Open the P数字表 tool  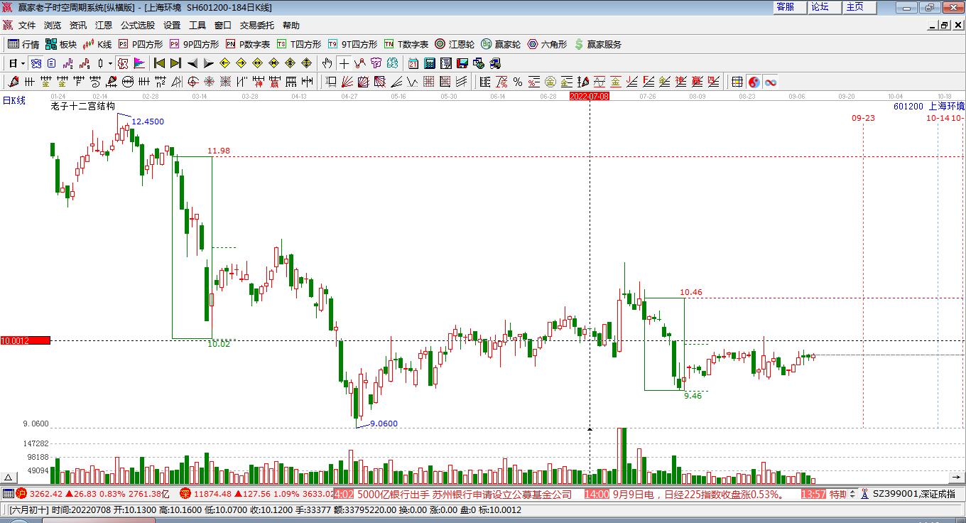coord(248,44)
